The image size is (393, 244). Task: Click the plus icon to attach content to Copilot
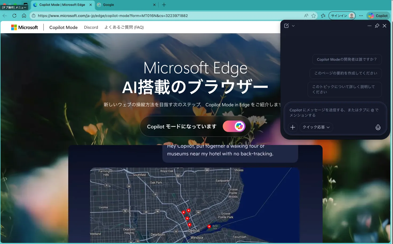(292, 127)
